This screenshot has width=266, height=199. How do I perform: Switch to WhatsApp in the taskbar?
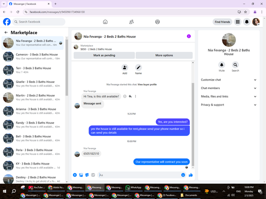coord(133,187)
